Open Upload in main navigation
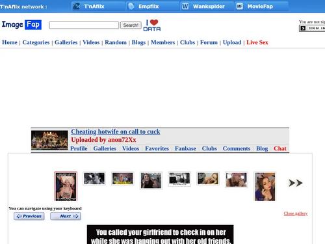 click(232, 42)
